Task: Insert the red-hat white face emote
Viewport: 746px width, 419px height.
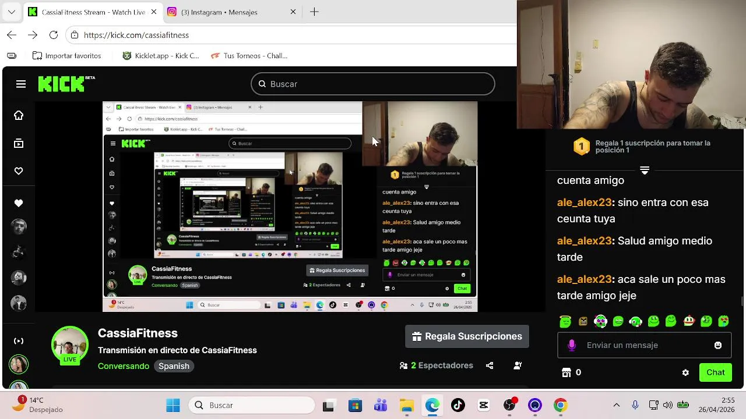Action: coord(689,321)
